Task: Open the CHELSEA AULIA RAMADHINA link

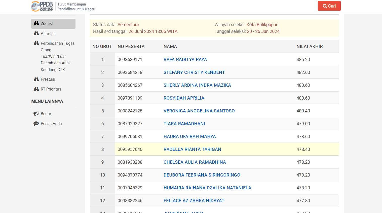Action: tap(195, 162)
